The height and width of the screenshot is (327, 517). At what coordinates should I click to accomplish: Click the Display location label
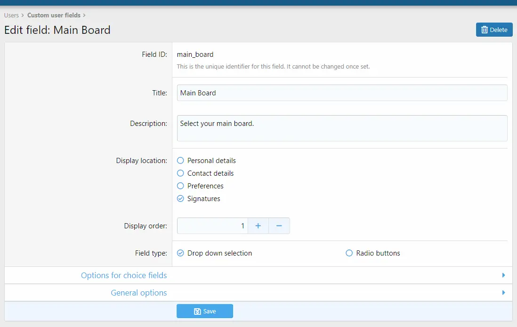(141, 161)
